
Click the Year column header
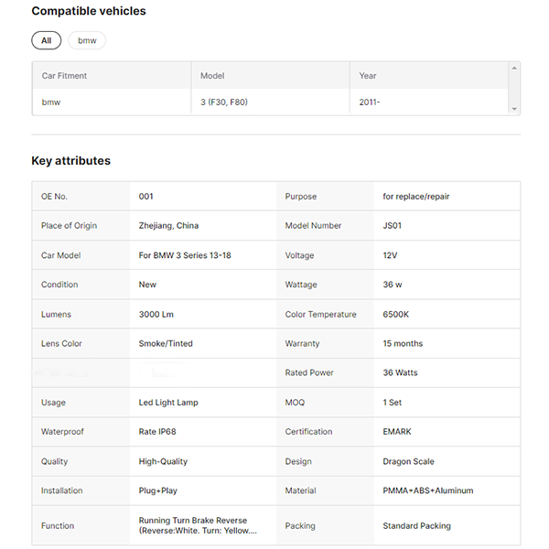coord(368,76)
